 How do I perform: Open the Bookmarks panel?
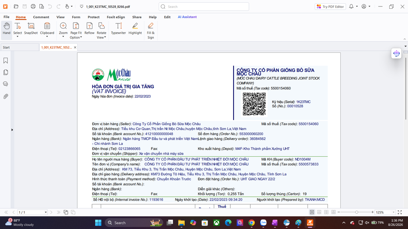[x=6, y=60]
